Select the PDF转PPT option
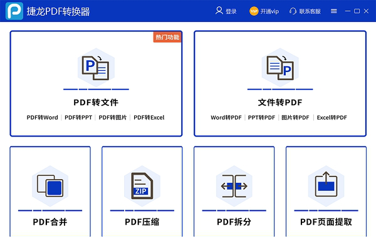Viewport: 376px width, 246px height. pos(78,118)
